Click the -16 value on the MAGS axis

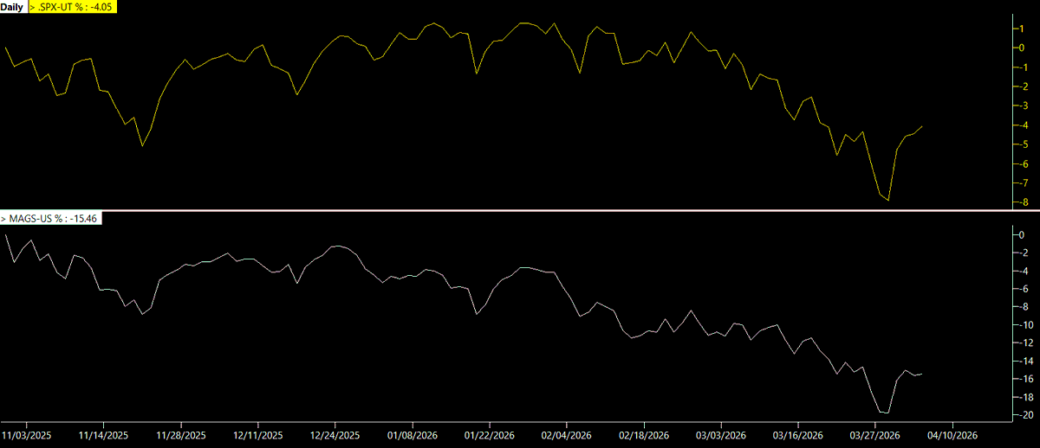(1024, 380)
